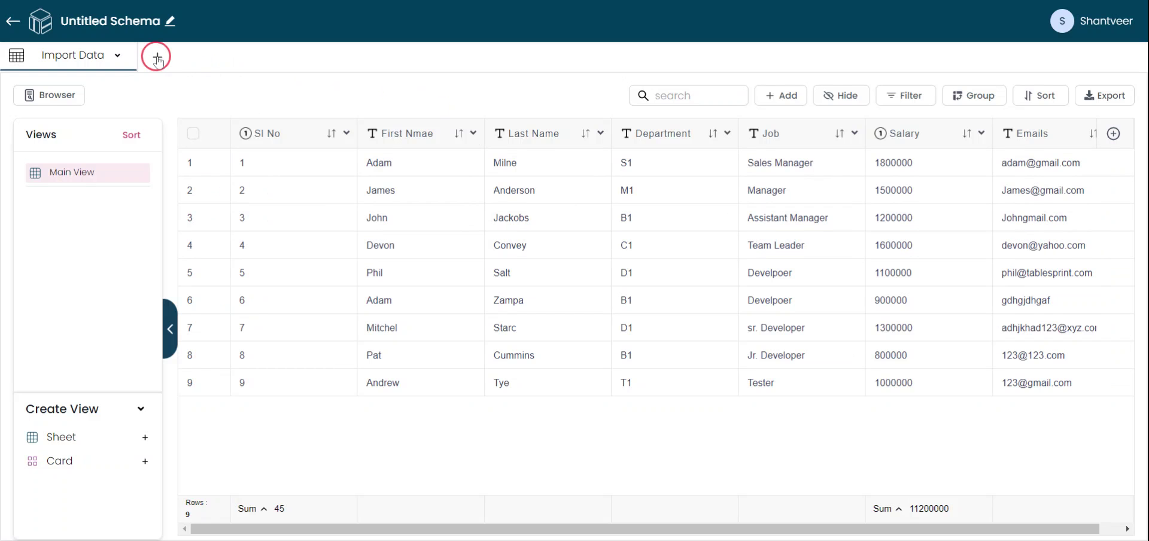Click the add column circle-plus icon
1149x541 pixels.
pos(1113,133)
